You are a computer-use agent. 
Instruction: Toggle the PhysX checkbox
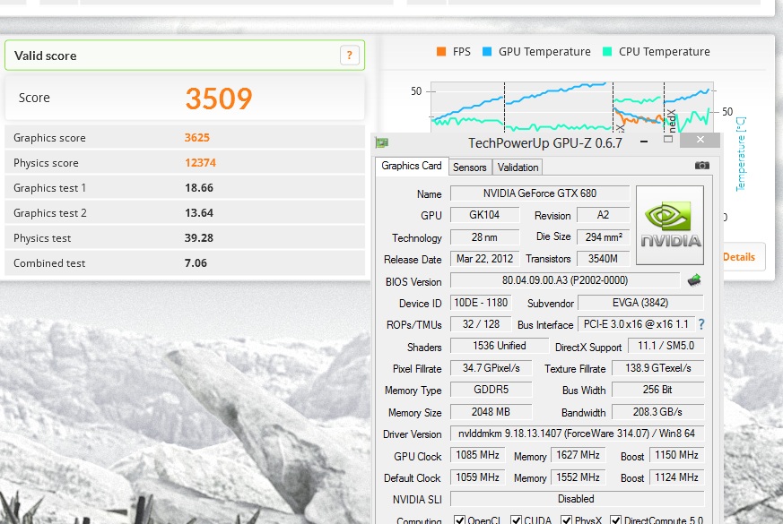tap(567, 520)
